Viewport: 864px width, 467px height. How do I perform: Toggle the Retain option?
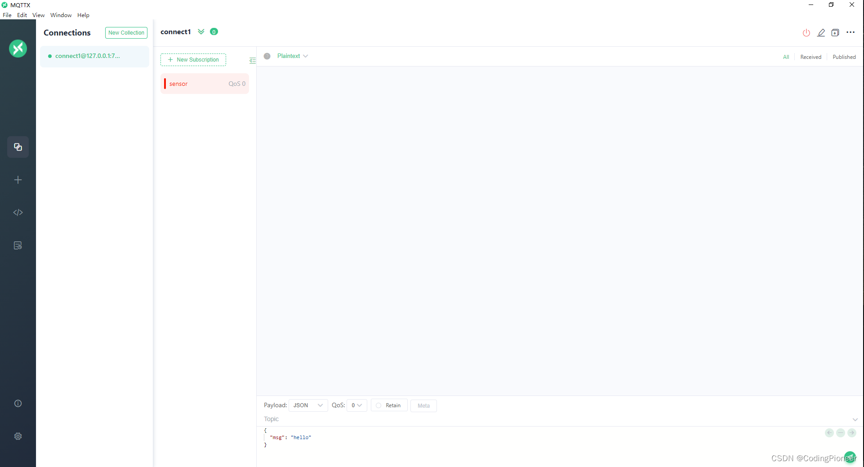tap(389, 405)
